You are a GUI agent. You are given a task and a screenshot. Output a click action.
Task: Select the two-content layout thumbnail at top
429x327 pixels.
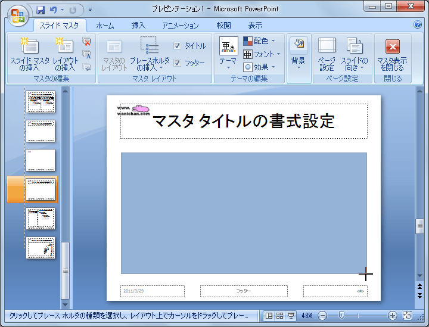[x=41, y=102]
